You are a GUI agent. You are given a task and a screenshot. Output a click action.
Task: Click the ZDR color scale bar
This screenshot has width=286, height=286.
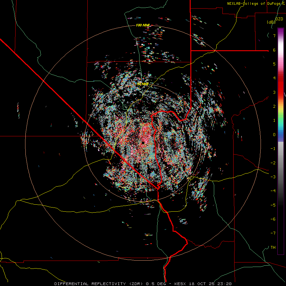point(281,141)
